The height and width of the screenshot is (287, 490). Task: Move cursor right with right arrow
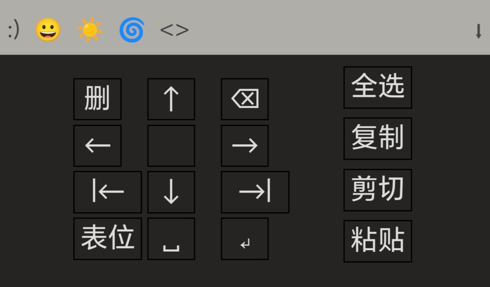[245, 146]
